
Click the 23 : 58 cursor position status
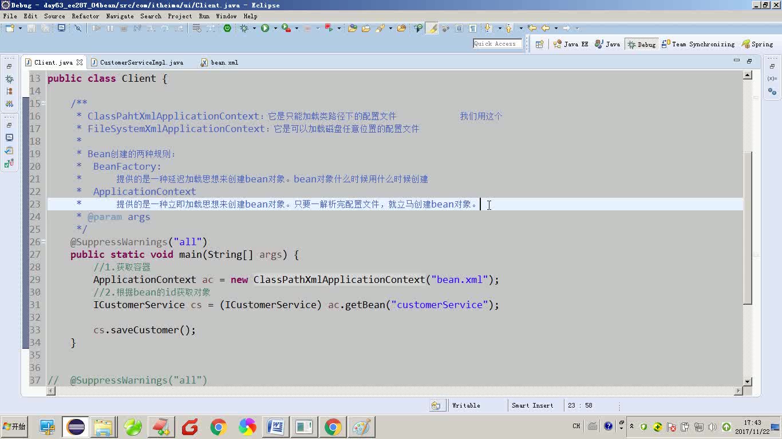coord(580,405)
